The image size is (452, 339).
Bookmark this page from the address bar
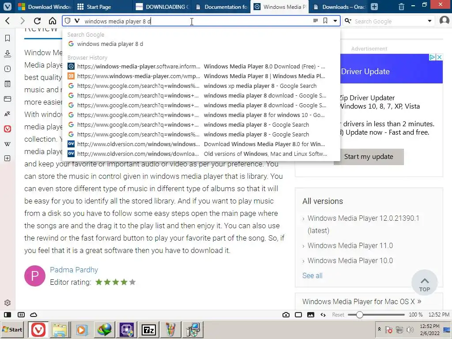click(325, 21)
